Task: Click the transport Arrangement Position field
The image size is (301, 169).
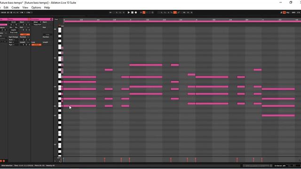Action: coord(120,13)
